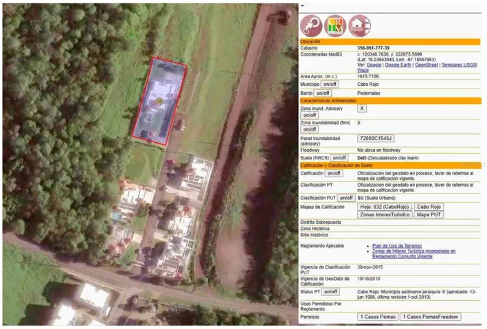Select vigencia date 30-nov-2015
The image size is (487, 329).
tap(370, 267)
